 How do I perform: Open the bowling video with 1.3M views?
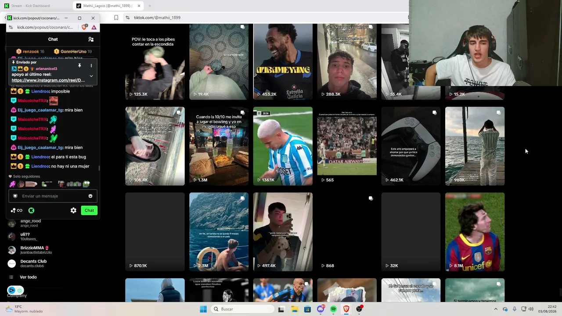coord(219,146)
